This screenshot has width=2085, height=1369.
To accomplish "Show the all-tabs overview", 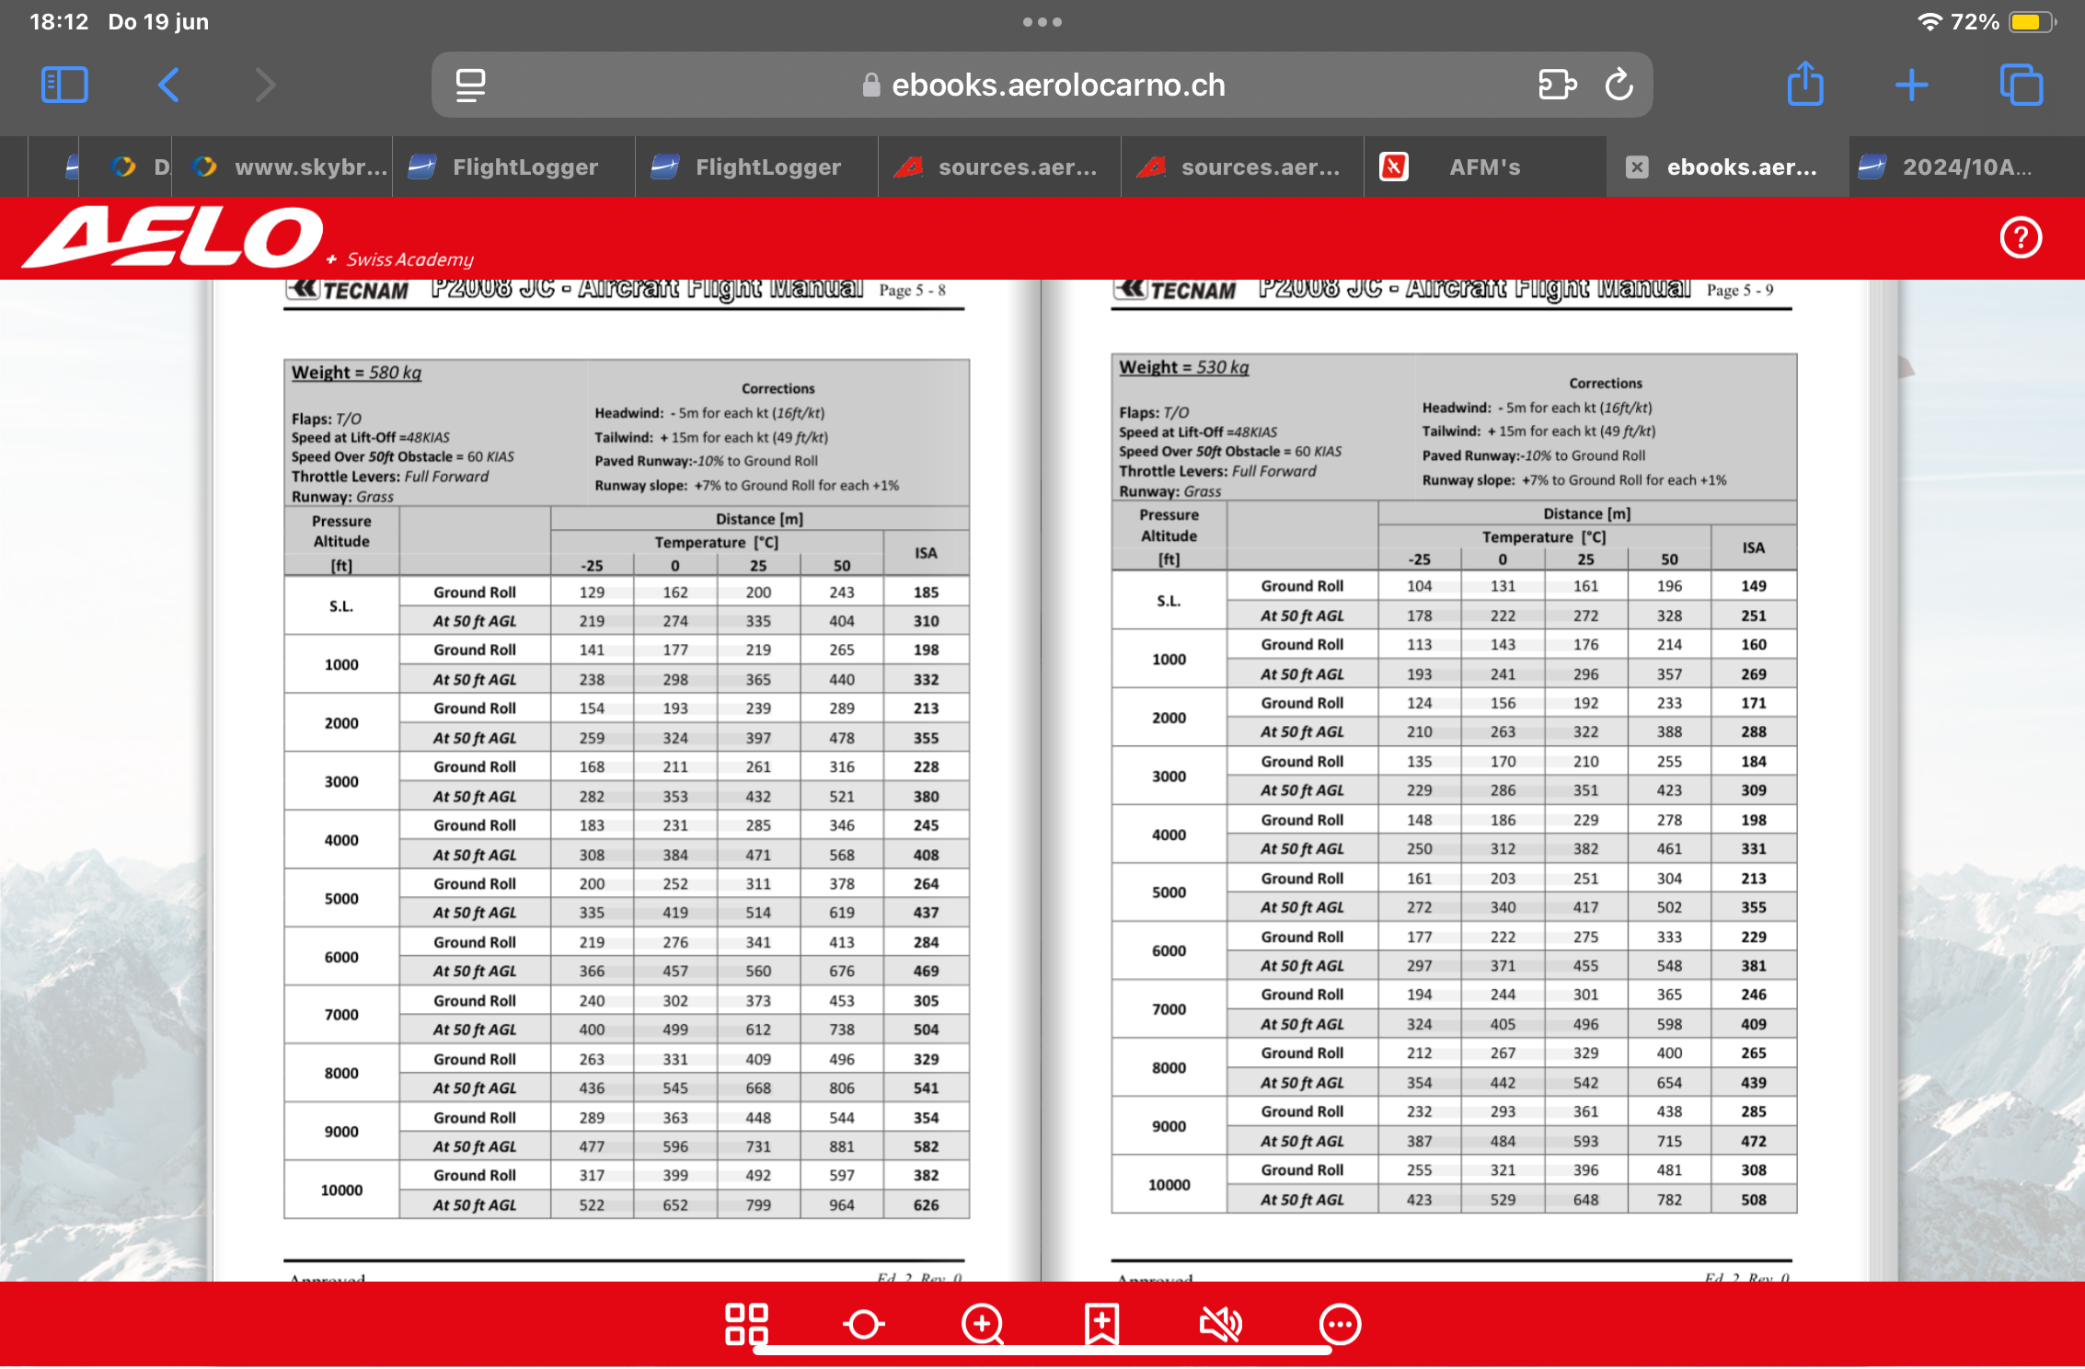I will click(x=2021, y=85).
